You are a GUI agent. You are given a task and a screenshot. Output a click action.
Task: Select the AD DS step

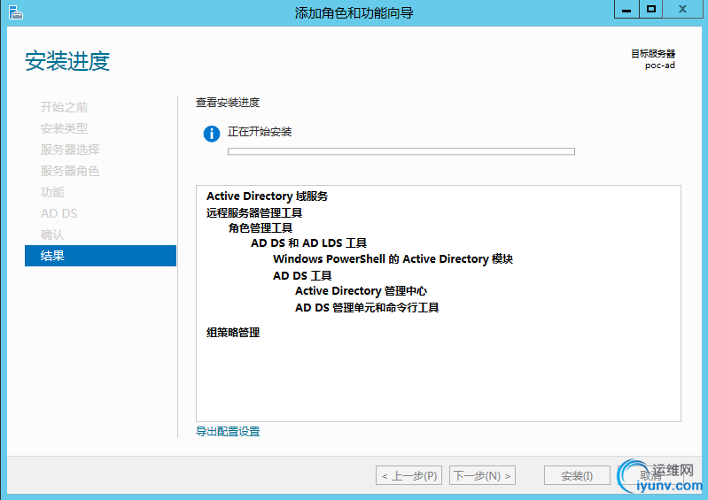58,213
